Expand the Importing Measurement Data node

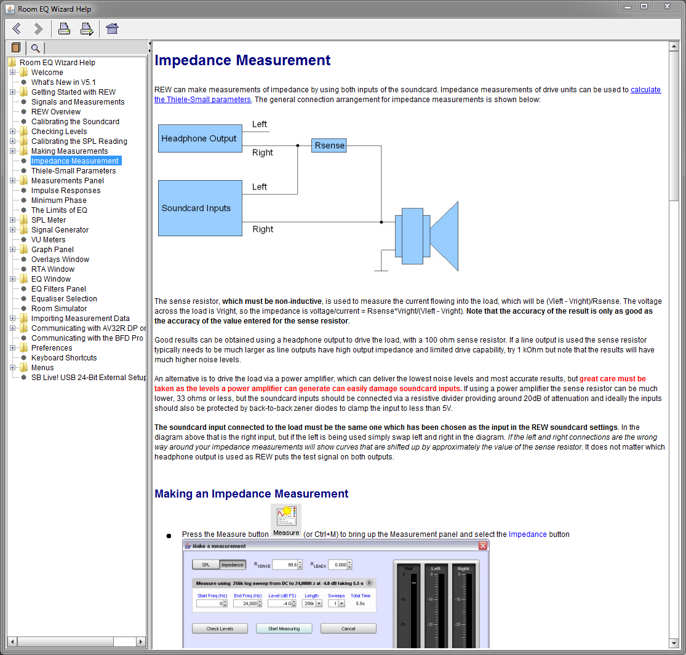point(12,319)
